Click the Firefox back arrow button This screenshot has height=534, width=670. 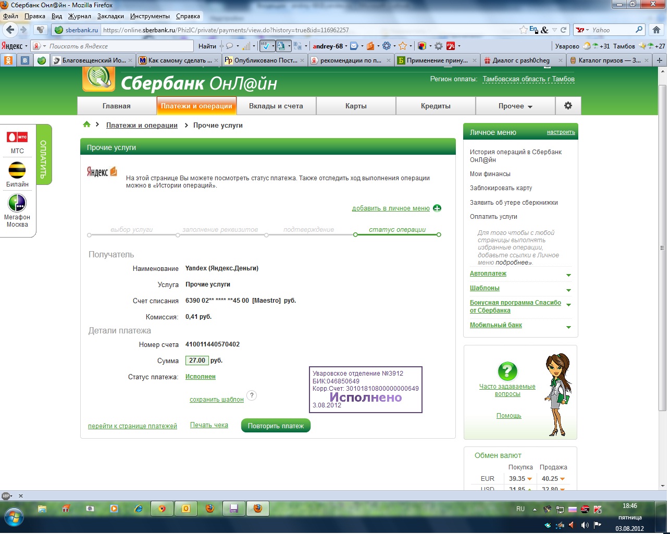[x=10, y=30]
